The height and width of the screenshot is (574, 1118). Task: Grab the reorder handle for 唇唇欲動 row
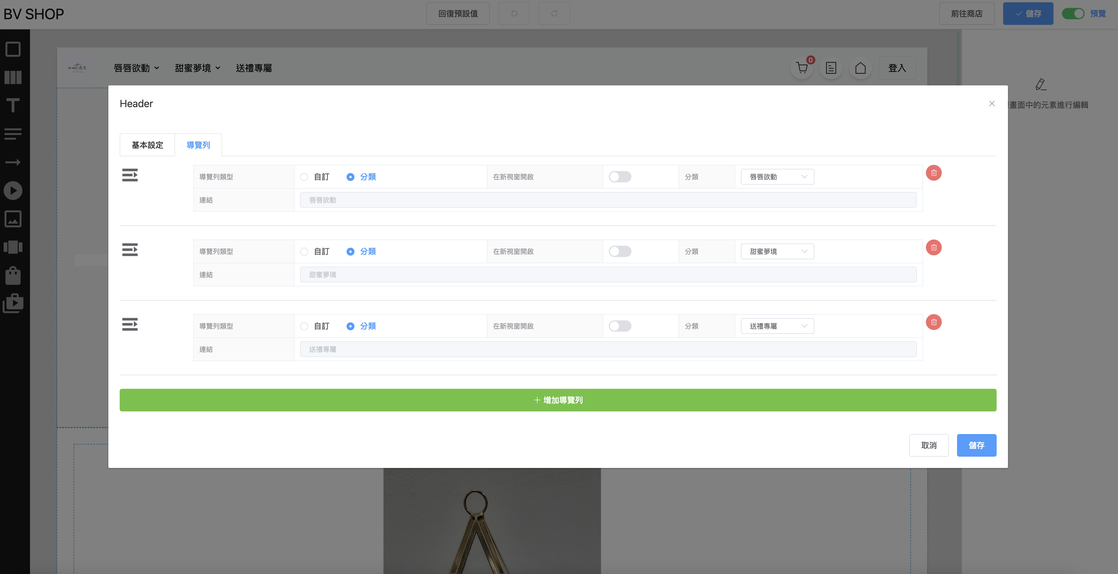point(130,175)
